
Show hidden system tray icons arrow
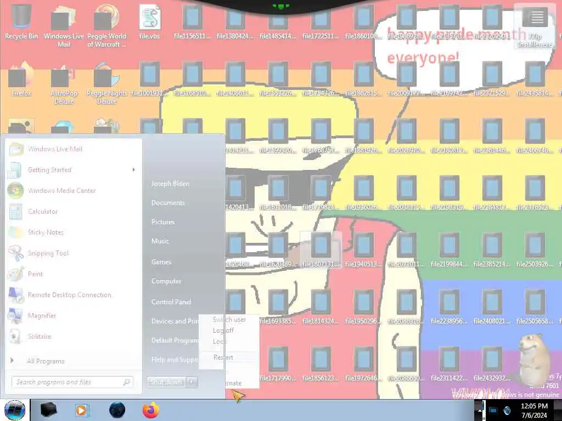[480, 410]
